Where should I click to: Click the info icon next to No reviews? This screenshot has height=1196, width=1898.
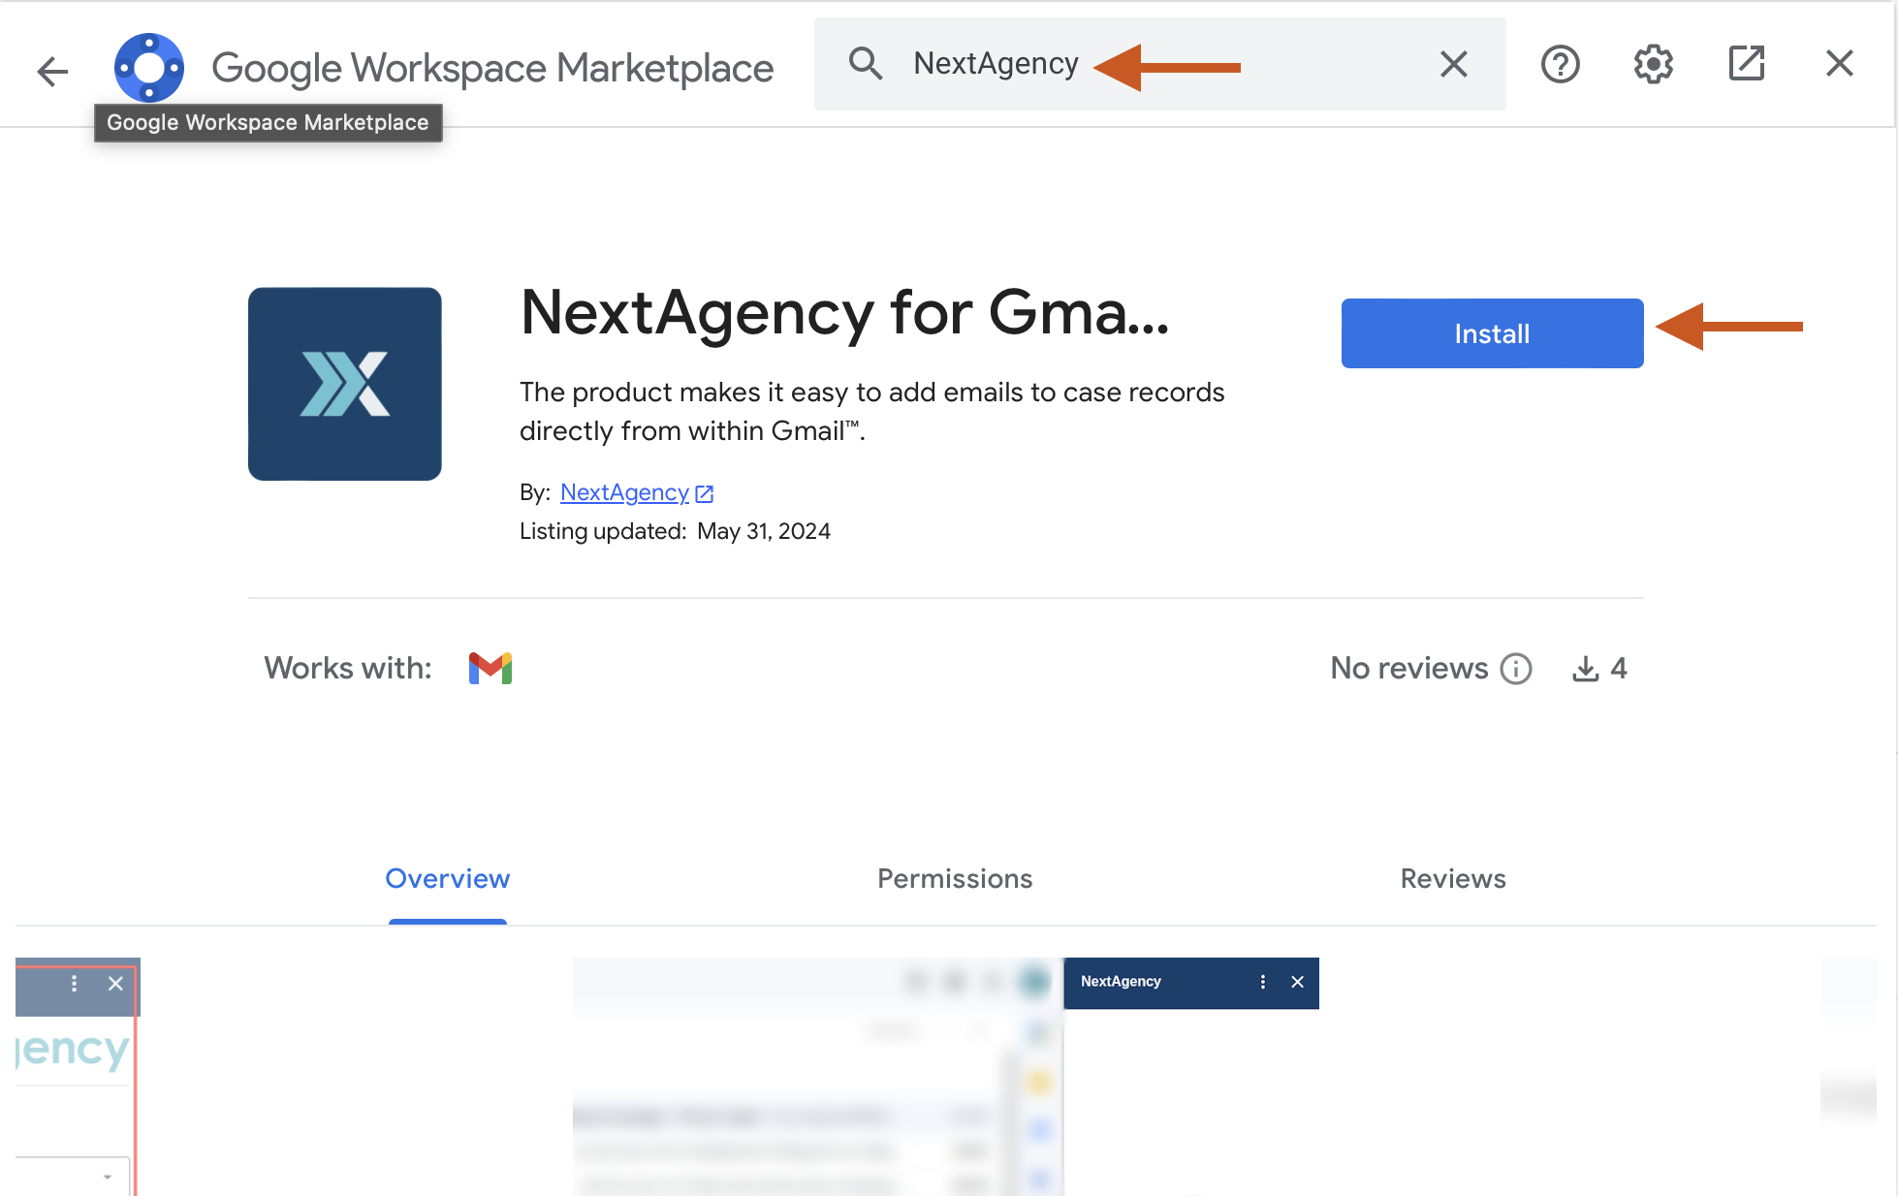[x=1516, y=669]
